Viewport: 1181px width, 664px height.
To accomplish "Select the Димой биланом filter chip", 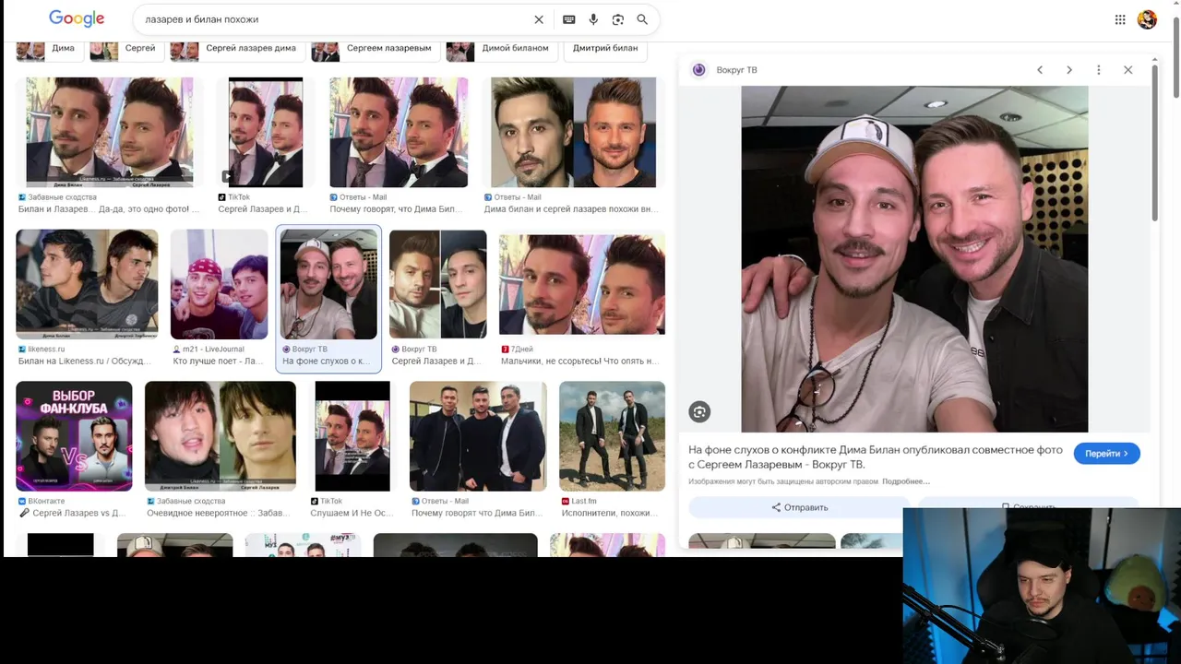I will (502, 48).
